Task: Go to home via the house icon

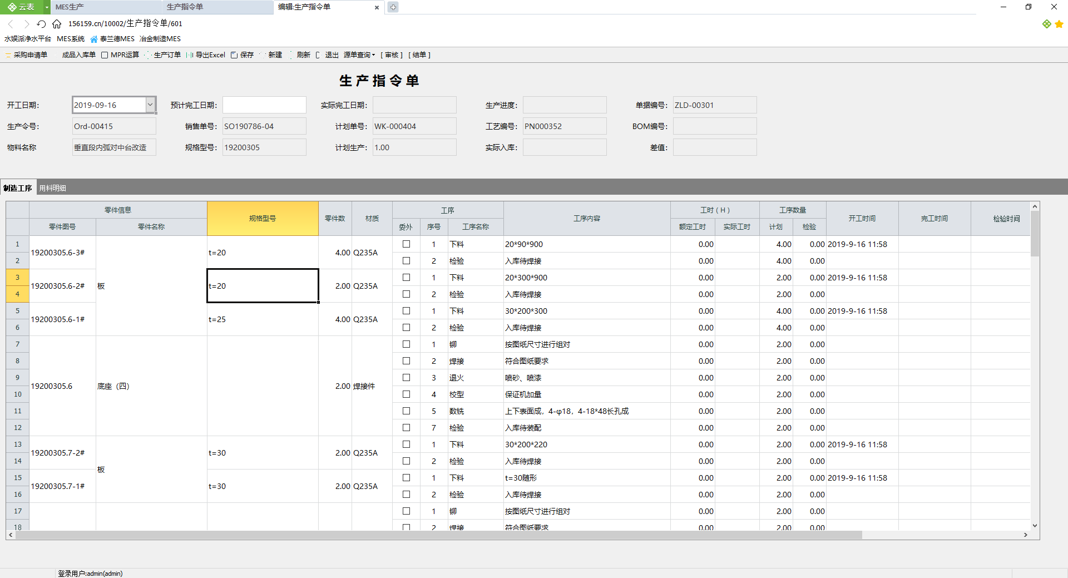Action: [57, 24]
